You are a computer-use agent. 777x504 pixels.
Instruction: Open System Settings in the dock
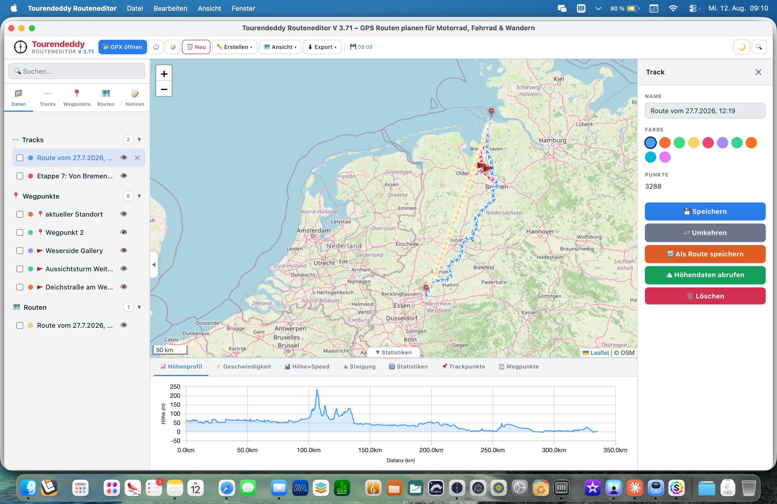click(520, 488)
